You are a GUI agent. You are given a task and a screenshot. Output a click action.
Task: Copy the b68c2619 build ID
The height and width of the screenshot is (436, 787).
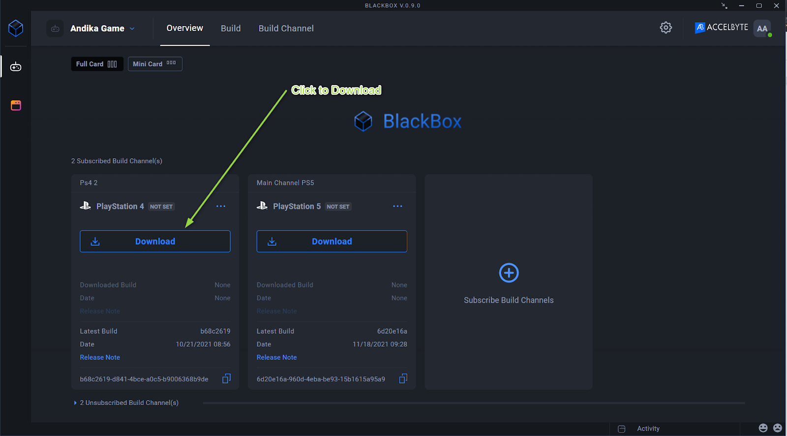tap(226, 378)
